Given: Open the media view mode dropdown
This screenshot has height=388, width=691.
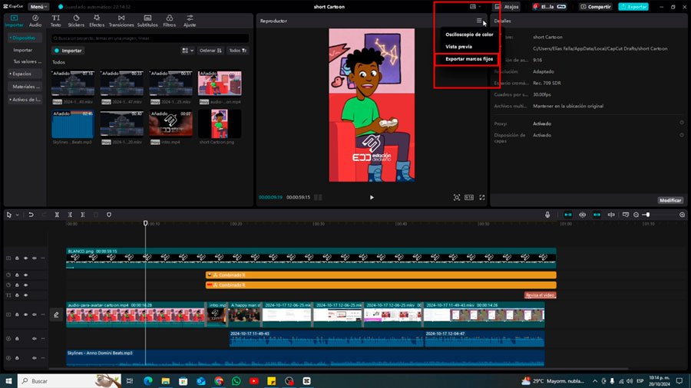Looking at the screenshot, I should point(188,51).
